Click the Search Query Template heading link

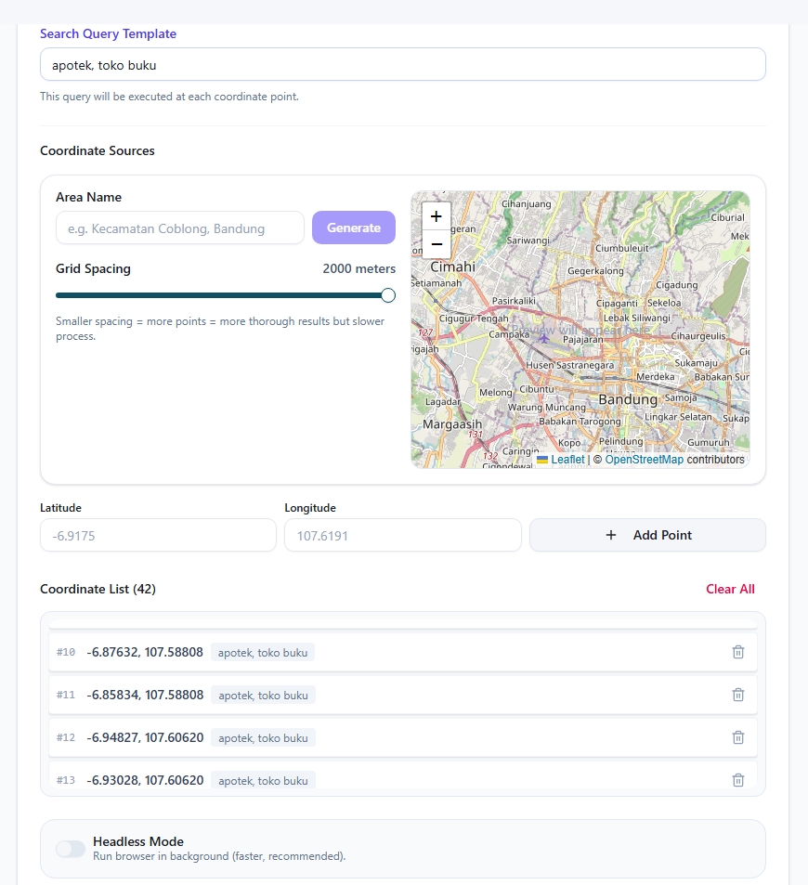tap(108, 33)
